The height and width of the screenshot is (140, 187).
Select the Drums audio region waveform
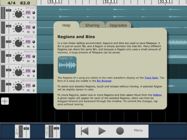[112, 13]
